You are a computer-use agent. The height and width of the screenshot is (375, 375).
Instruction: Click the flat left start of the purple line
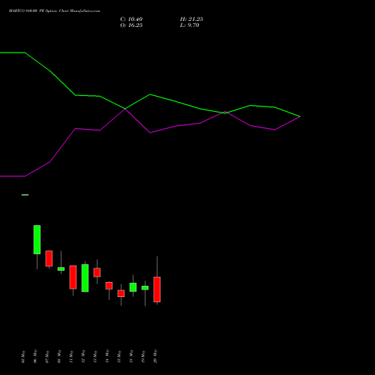coord(13,176)
